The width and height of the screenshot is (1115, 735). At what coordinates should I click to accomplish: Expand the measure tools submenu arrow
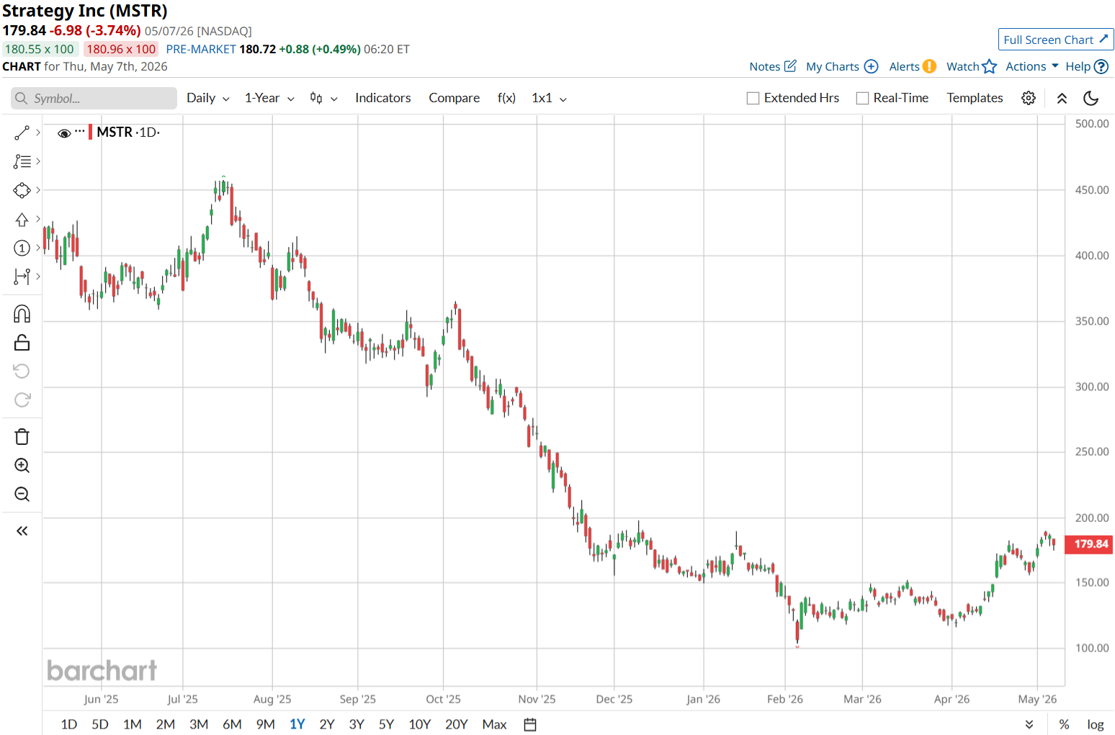(38, 276)
